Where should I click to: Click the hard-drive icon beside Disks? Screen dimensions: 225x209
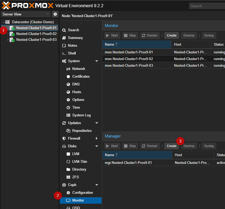[64, 146]
